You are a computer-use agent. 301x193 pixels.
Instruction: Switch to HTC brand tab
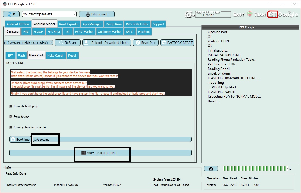point(26,32)
